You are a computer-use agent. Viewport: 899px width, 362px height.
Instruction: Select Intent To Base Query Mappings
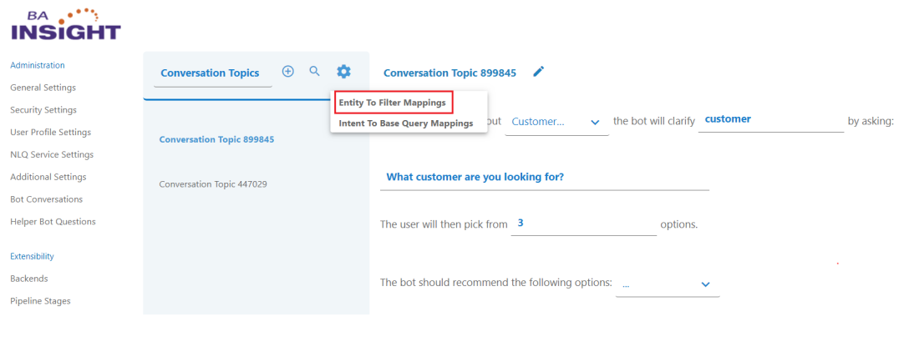click(405, 123)
